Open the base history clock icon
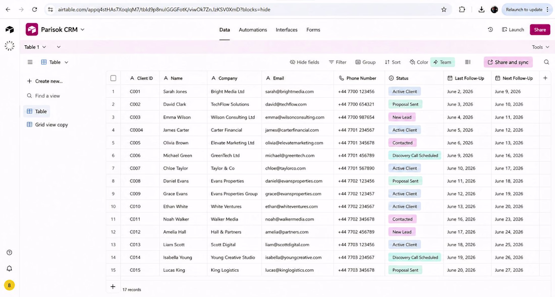The width and height of the screenshot is (555, 297). (x=490, y=30)
